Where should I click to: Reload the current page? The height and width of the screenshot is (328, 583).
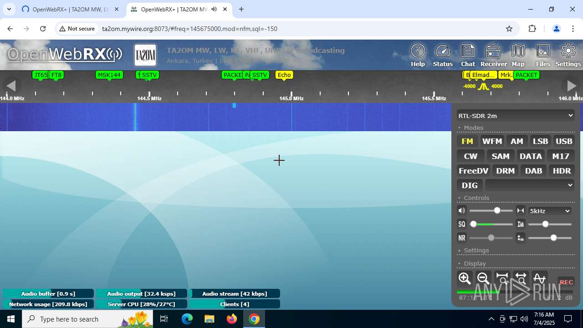43,29
